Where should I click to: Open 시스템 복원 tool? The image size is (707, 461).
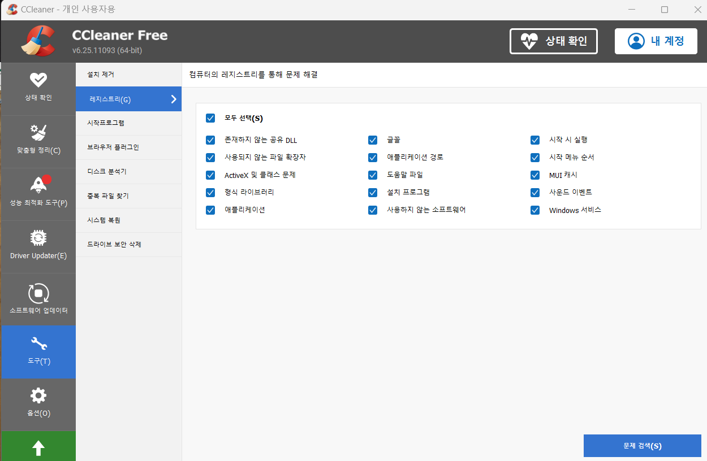tap(128, 220)
